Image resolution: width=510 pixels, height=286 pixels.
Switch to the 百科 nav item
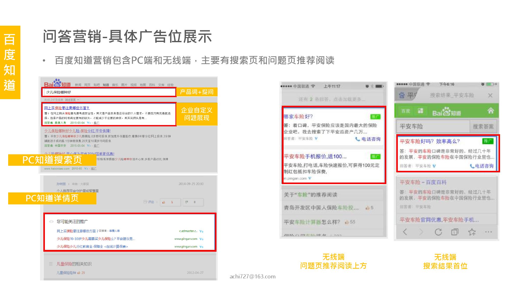coord(152,85)
